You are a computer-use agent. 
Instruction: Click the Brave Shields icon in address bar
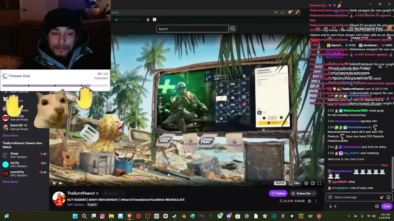click(x=290, y=12)
